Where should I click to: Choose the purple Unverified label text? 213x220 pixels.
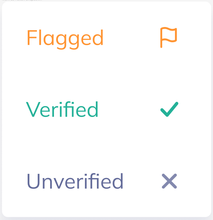(75, 181)
